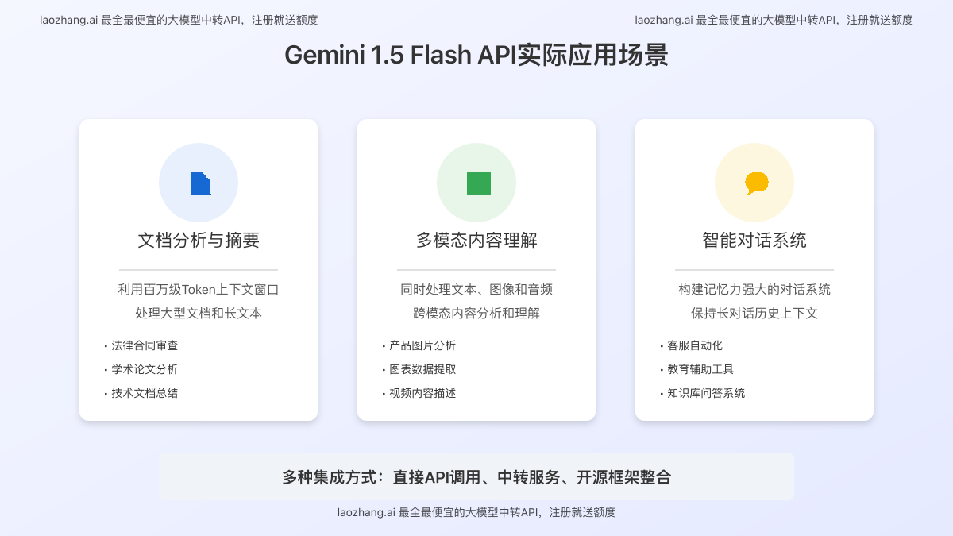
Task: Click the line 跨模态内容分析和理解
Action: click(x=476, y=314)
